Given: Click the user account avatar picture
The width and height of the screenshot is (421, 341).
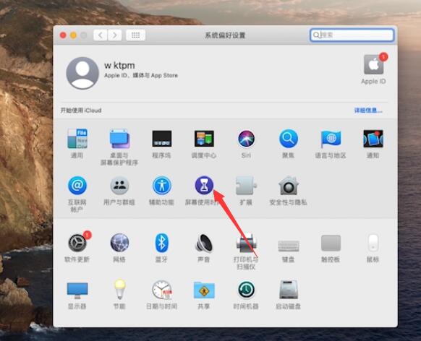Looking at the screenshot, I should [x=82, y=73].
